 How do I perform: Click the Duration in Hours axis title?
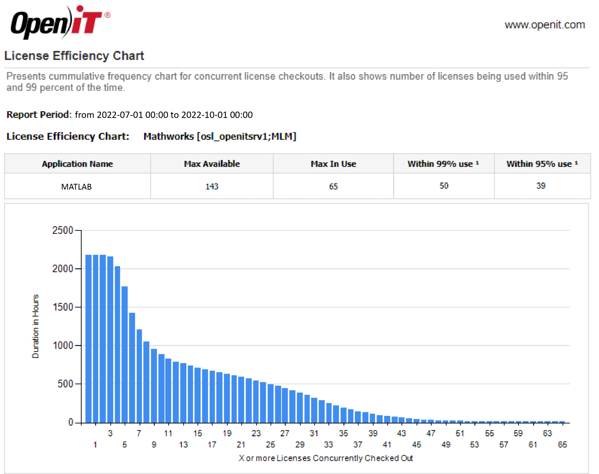pos(35,326)
